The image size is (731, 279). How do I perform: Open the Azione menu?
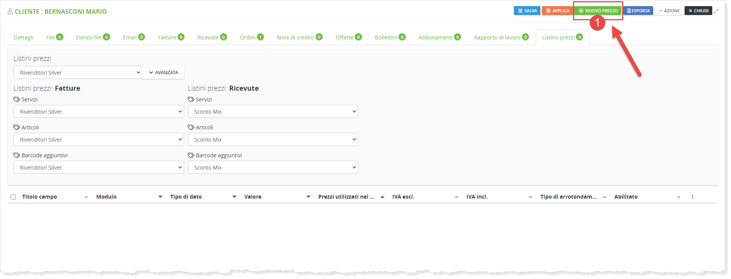669,11
